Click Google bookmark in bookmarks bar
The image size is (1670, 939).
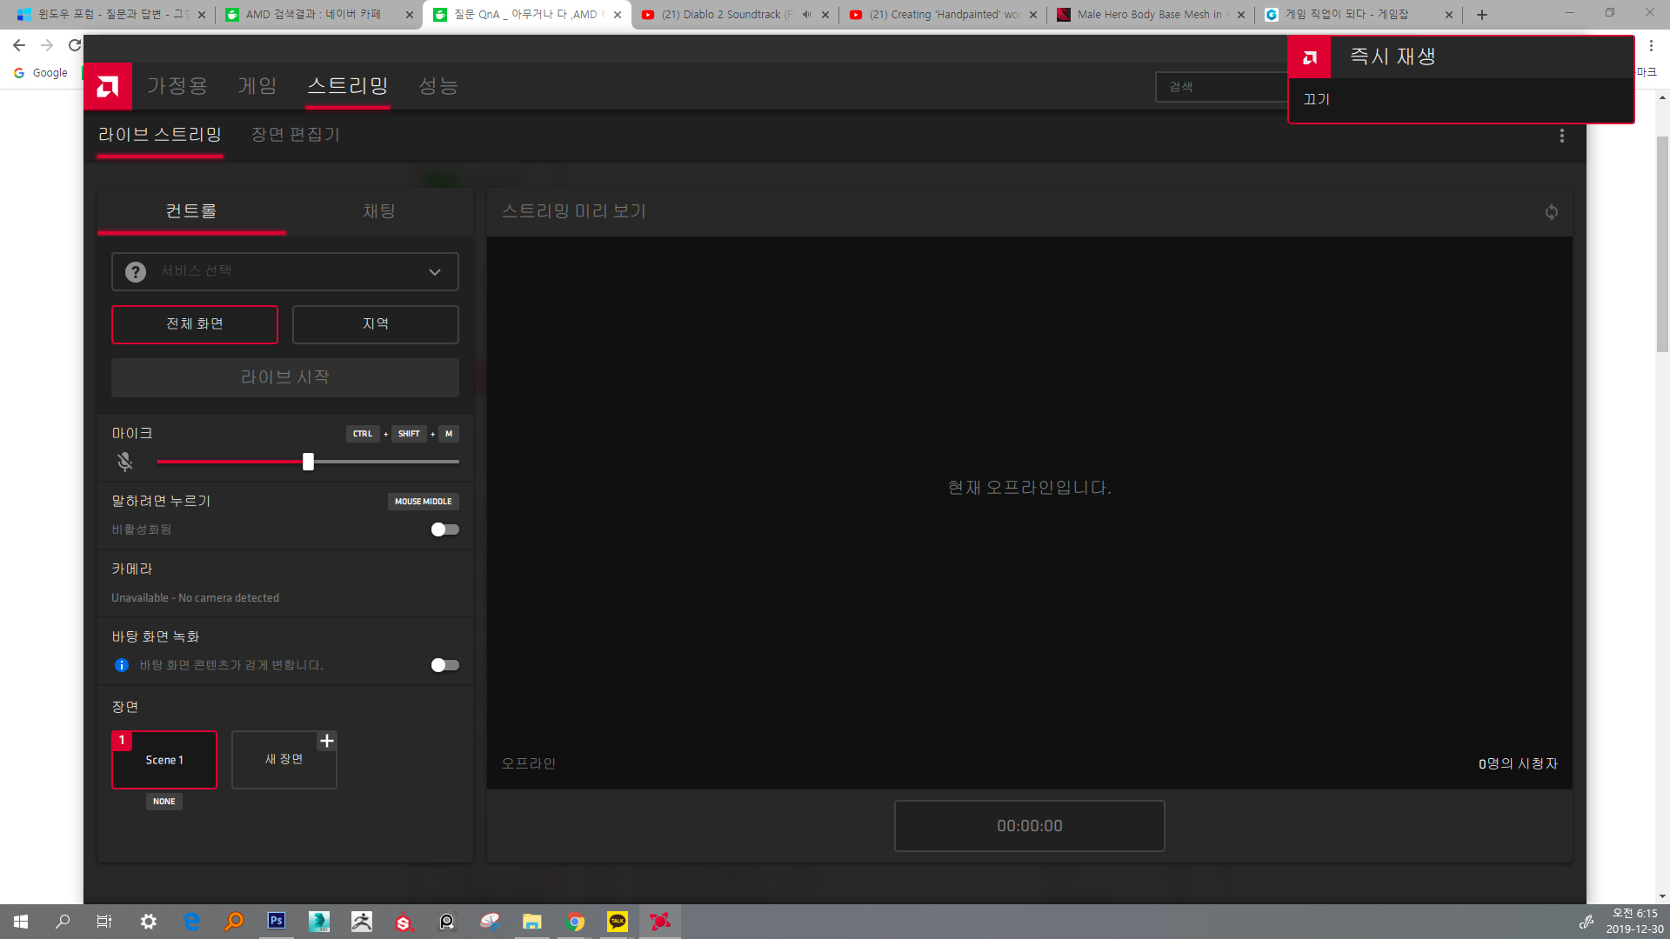point(41,73)
